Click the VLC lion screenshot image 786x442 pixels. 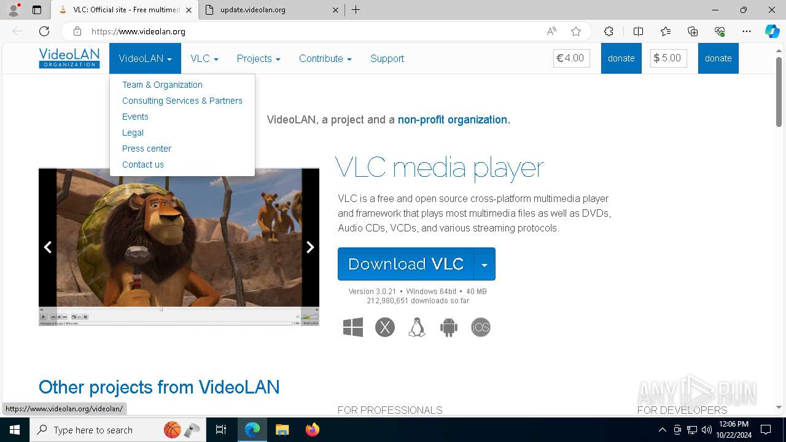click(179, 247)
